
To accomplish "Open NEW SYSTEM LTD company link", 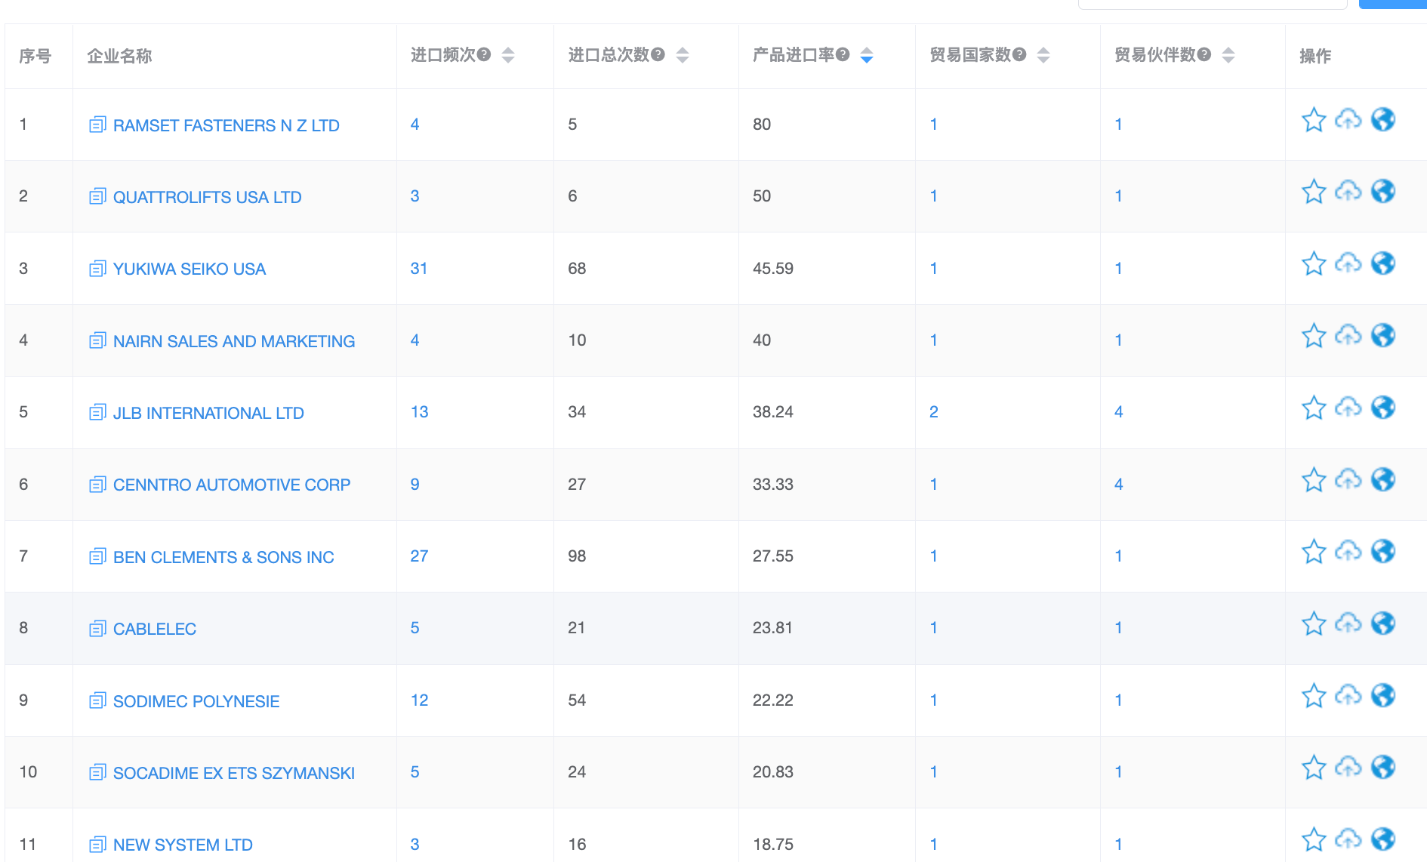I will point(183,845).
